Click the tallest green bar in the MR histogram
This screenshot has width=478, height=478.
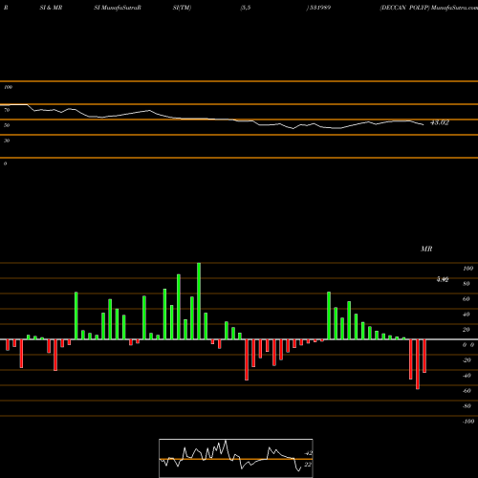[199, 301]
